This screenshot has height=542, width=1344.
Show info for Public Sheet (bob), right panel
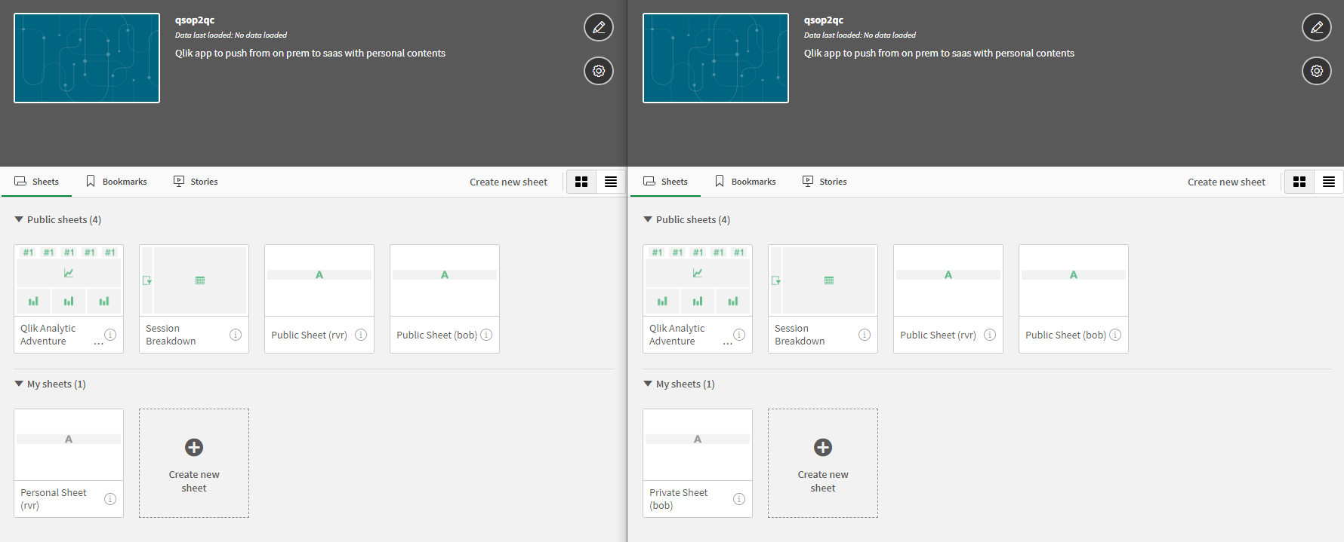1115,335
